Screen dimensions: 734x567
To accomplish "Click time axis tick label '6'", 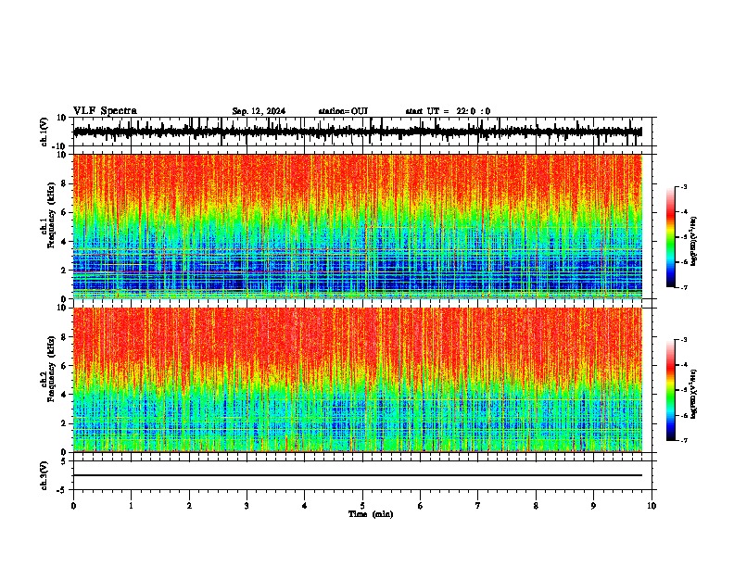I will point(421,506).
